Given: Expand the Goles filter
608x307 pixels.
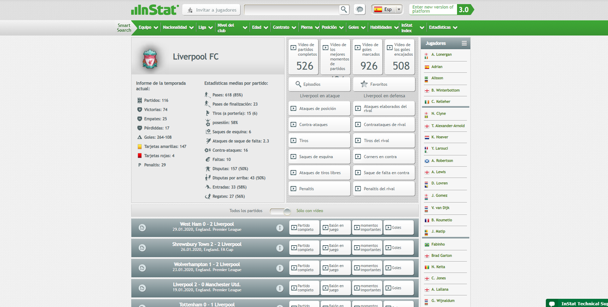Looking at the screenshot, I should [x=357, y=27].
